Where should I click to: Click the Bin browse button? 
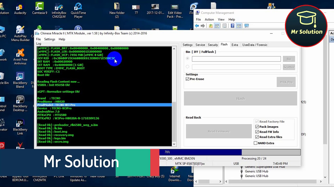(289, 59)
